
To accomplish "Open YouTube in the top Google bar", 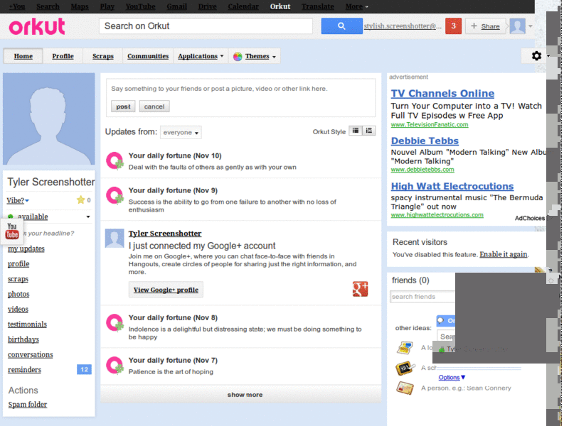I will pyautogui.click(x=140, y=6).
